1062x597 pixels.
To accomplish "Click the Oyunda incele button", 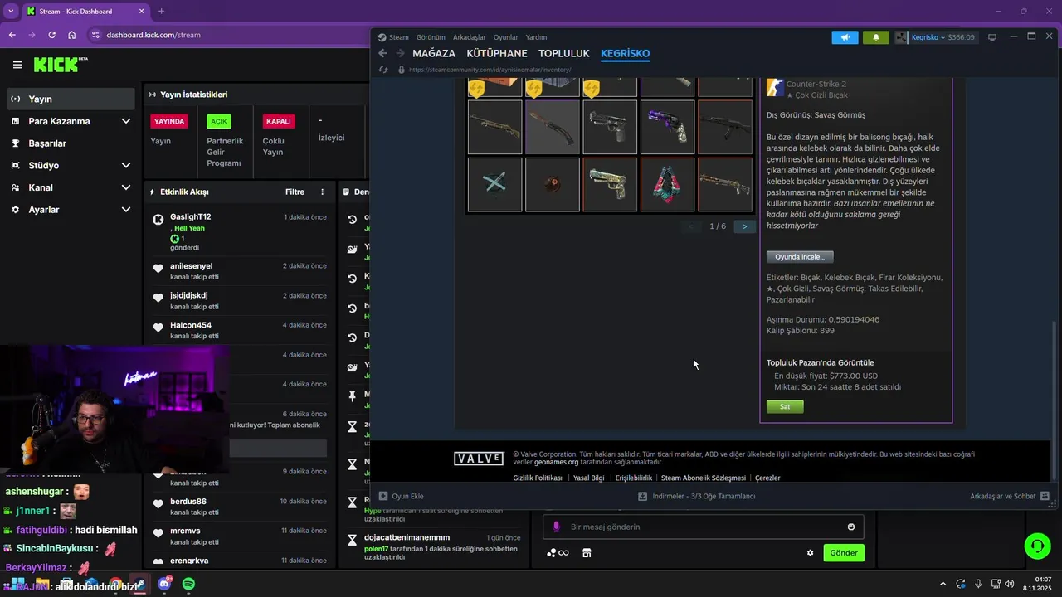I will click(x=800, y=257).
